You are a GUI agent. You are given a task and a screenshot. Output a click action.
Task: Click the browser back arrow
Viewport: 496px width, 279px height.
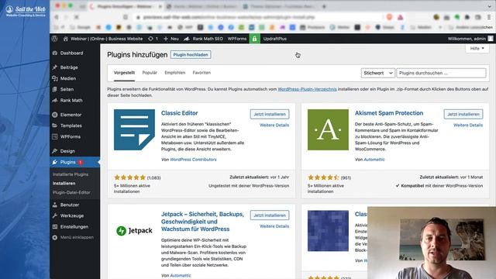pyautogui.click(x=57, y=17)
